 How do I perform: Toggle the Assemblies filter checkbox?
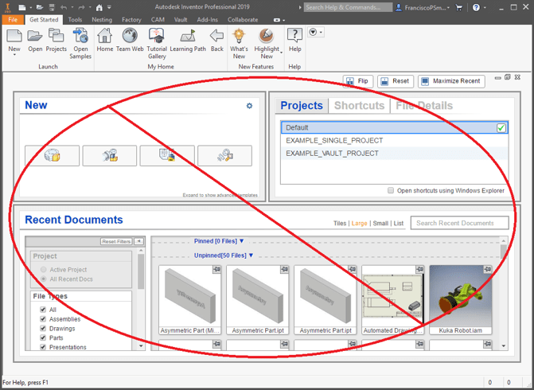click(43, 319)
